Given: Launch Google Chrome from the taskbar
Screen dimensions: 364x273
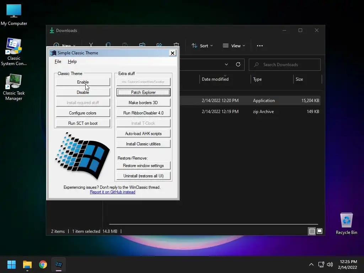Looking at the screenshot, I should pos(43,264).
